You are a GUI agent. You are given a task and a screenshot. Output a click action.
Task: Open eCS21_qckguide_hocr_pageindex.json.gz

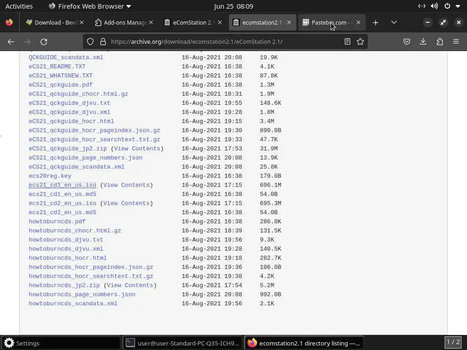(95, 130)
